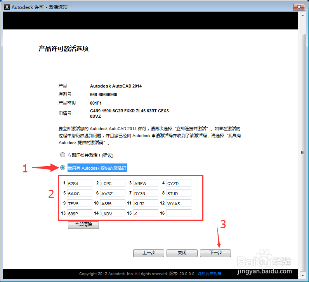Click the 产品密钥 label
The width and height of the screenshot is (309, 282).
[68, 103]
